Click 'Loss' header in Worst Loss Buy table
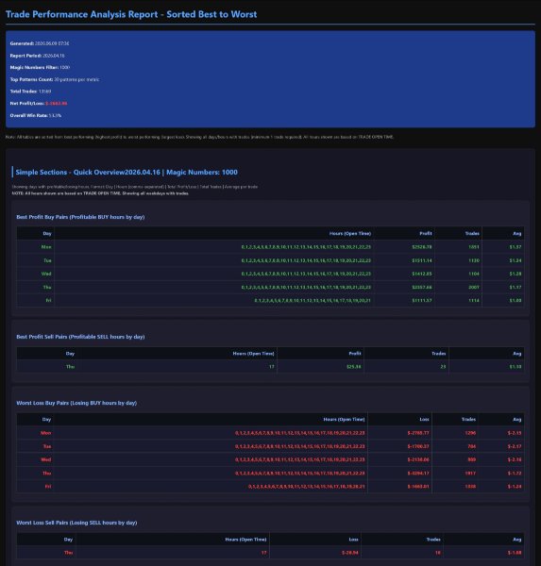The height and width of the screenshot is (566, 541). [424, 420]
